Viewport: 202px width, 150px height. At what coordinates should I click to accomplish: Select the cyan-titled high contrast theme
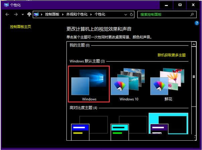pyautogui.click(x=129, y=128)
